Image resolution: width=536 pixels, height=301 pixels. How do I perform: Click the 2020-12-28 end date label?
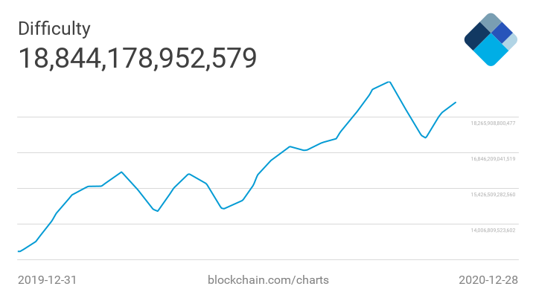487,280
